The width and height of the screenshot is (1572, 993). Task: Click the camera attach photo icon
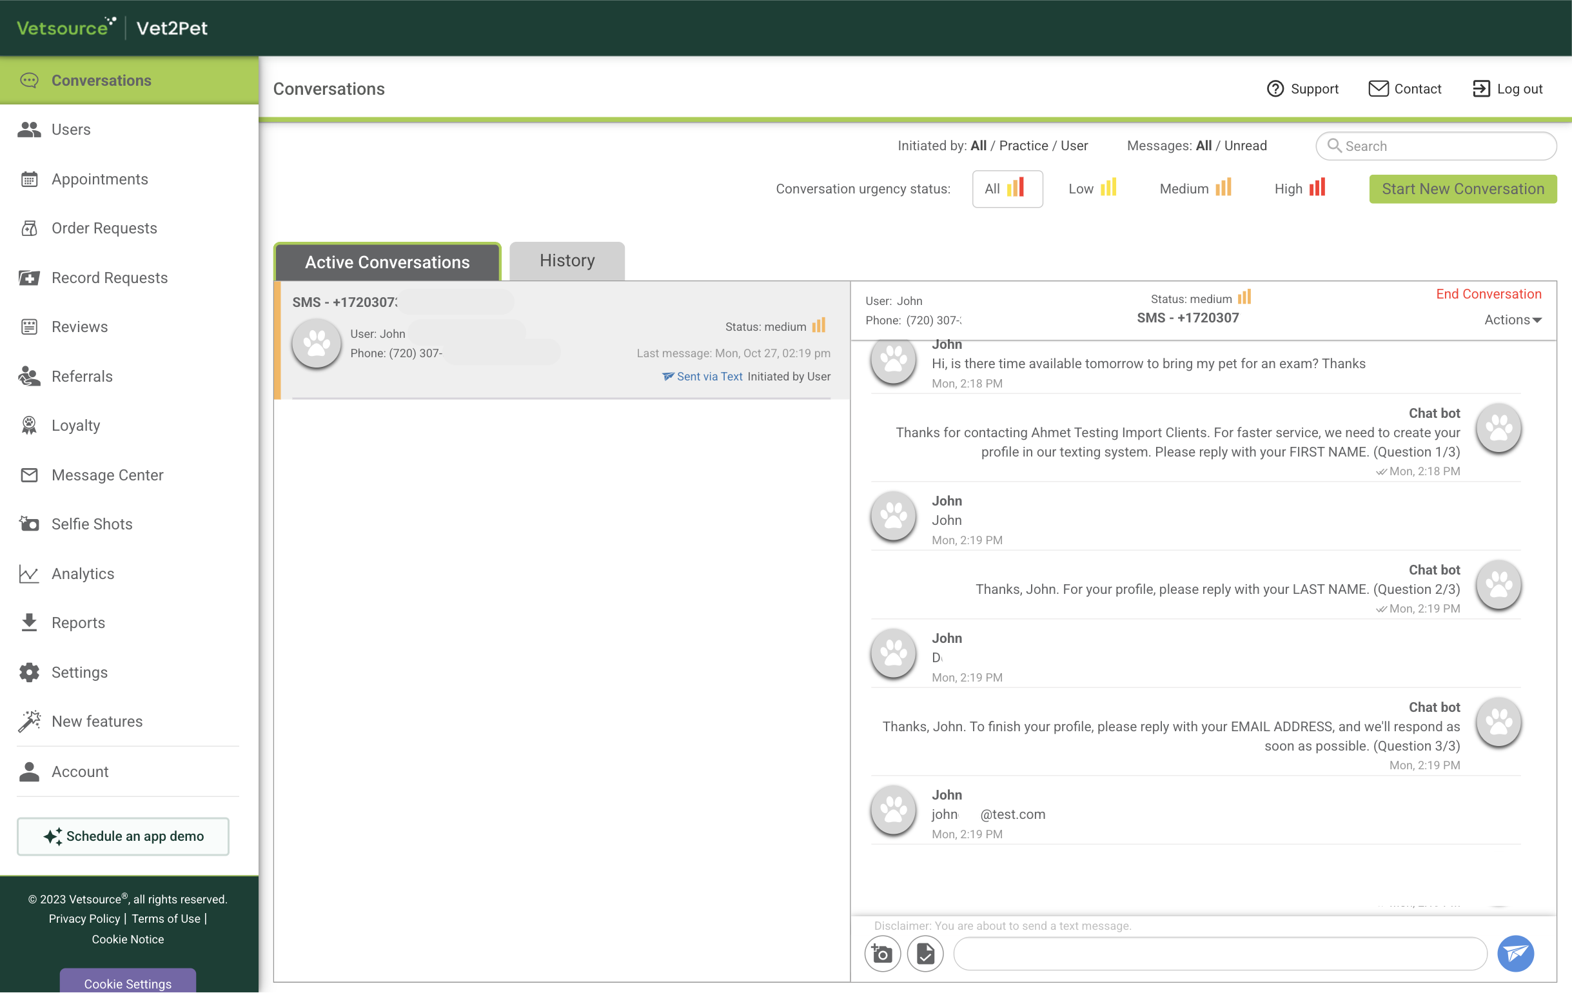pyautogui.click(x=883, y=954)
